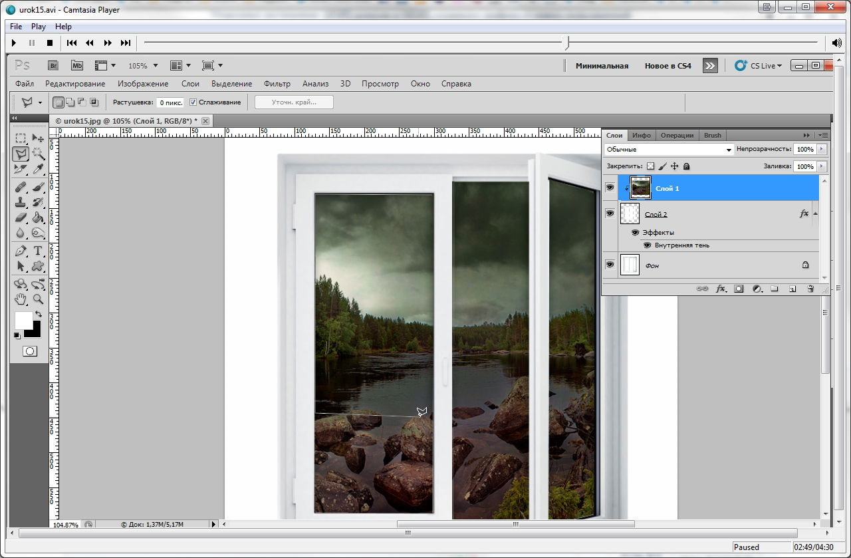Viewport: 851px width, 558px height.
Task: Collapse the Слой 2 effects list
Action: coord(816,214)
